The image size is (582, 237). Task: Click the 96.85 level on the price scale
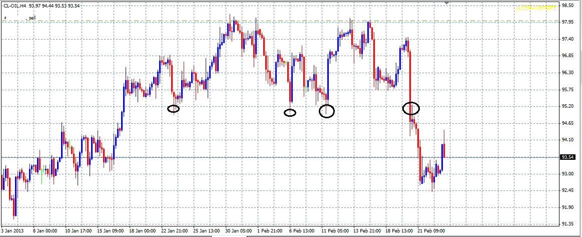point(567,56)
